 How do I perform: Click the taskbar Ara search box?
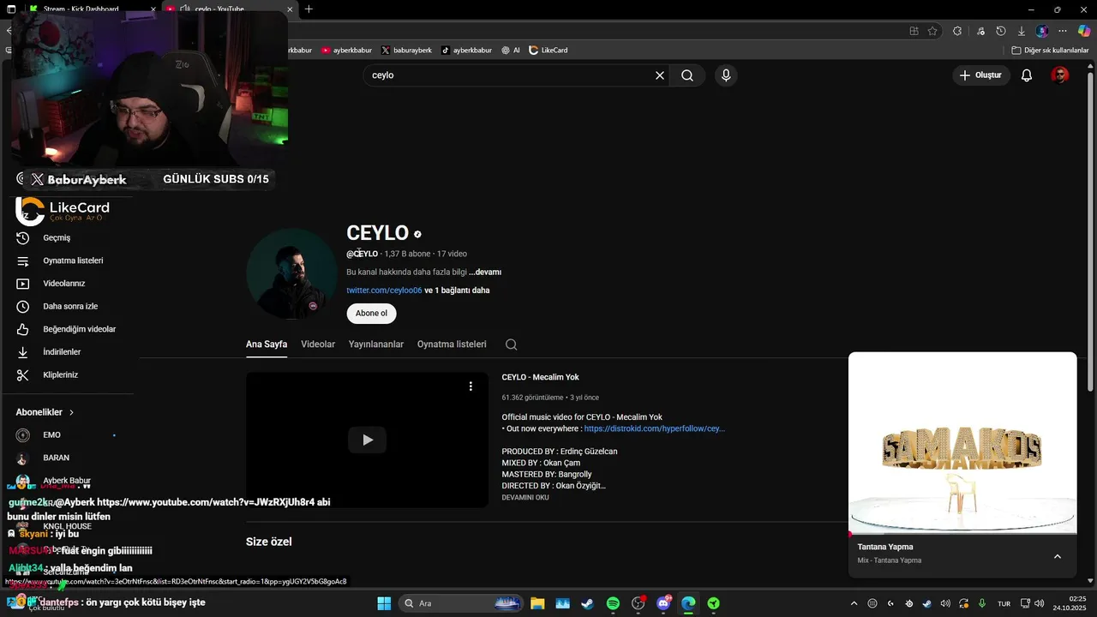tap(463, 603)
